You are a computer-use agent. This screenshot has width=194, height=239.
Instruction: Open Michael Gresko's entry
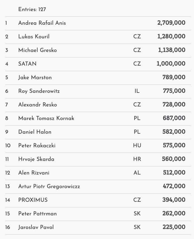coord(37,50)
